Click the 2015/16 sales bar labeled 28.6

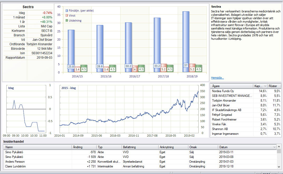[100, 49]
